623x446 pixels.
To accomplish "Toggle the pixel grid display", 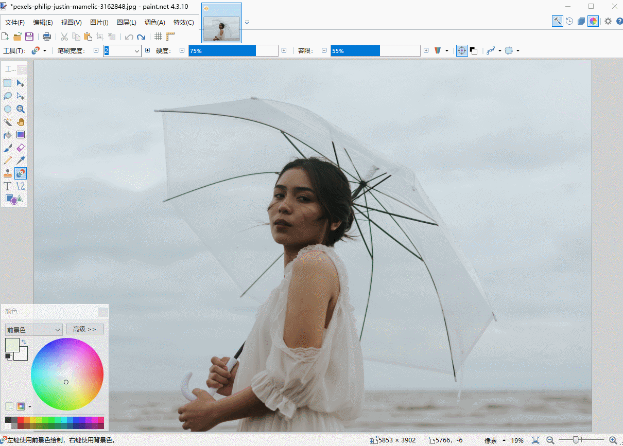I will pyautogui.click(x=158, y=37).
